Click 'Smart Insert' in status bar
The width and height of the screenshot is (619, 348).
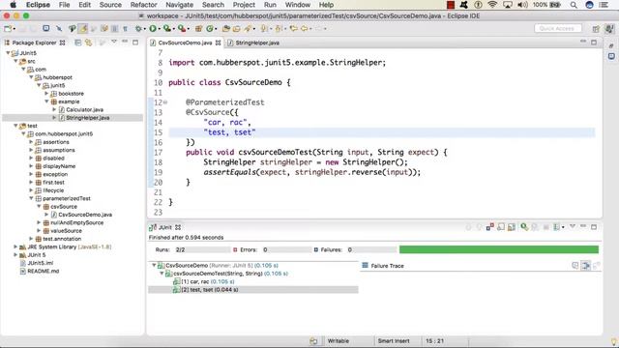[394, 341]
